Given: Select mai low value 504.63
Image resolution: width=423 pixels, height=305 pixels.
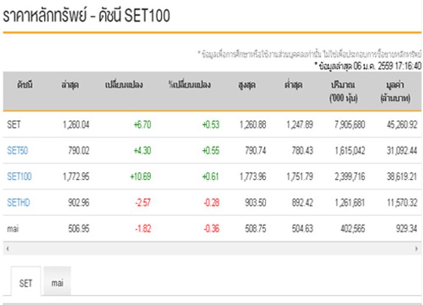Looking at the screenshot, I should [302, 229].
